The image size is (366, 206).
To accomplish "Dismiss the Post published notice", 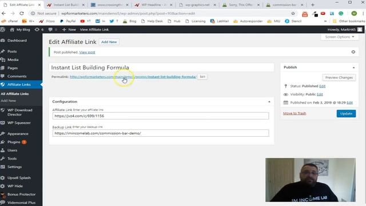I will (x=353, y=52).
